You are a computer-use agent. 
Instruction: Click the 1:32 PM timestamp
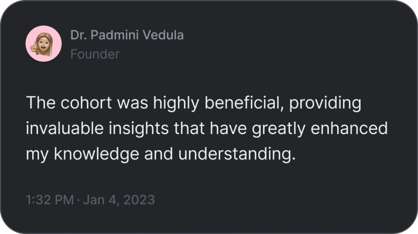(x=50, y=200)
